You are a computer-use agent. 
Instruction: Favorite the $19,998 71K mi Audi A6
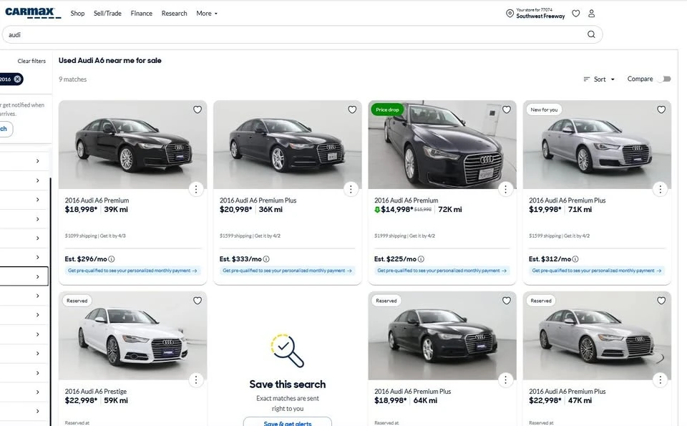[661, 110]
